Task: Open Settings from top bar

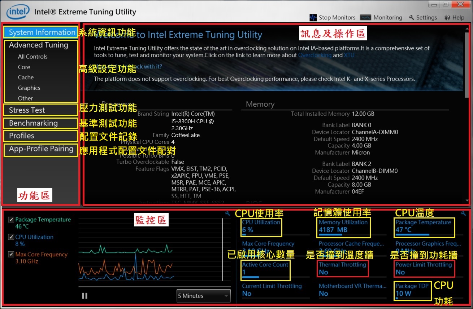Action: click(x=423, y=18)
